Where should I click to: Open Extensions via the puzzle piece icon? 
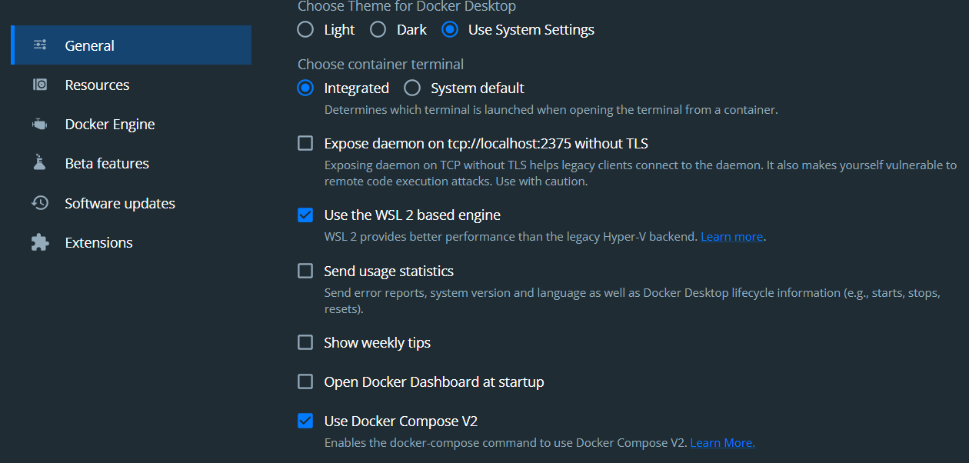coord(39,241)
